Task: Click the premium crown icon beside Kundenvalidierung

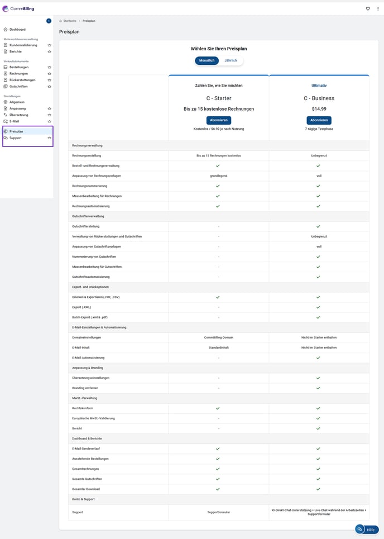Action: click(x=49, y=45)
